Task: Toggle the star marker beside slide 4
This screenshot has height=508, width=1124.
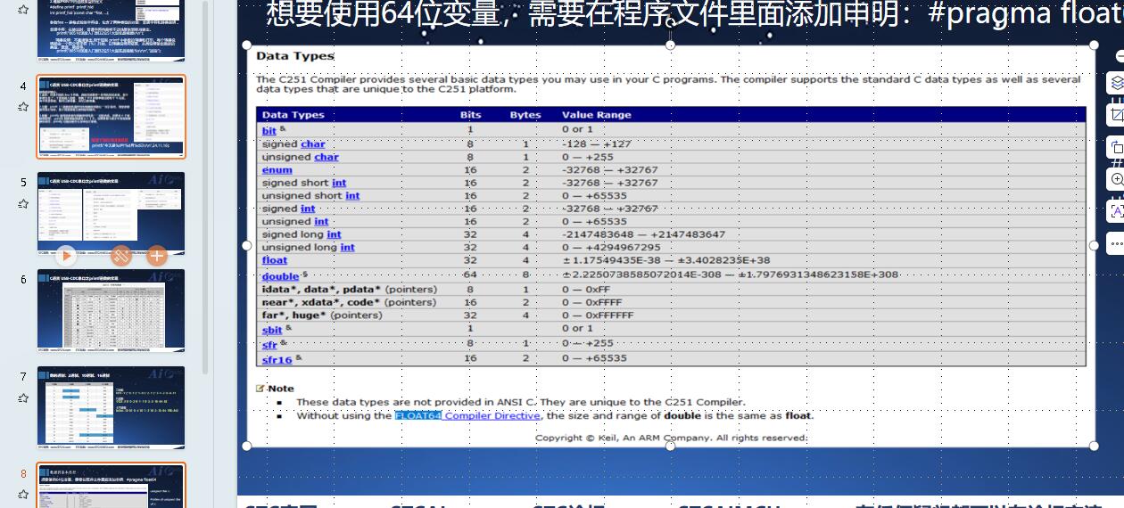Action: coord(23,106)
